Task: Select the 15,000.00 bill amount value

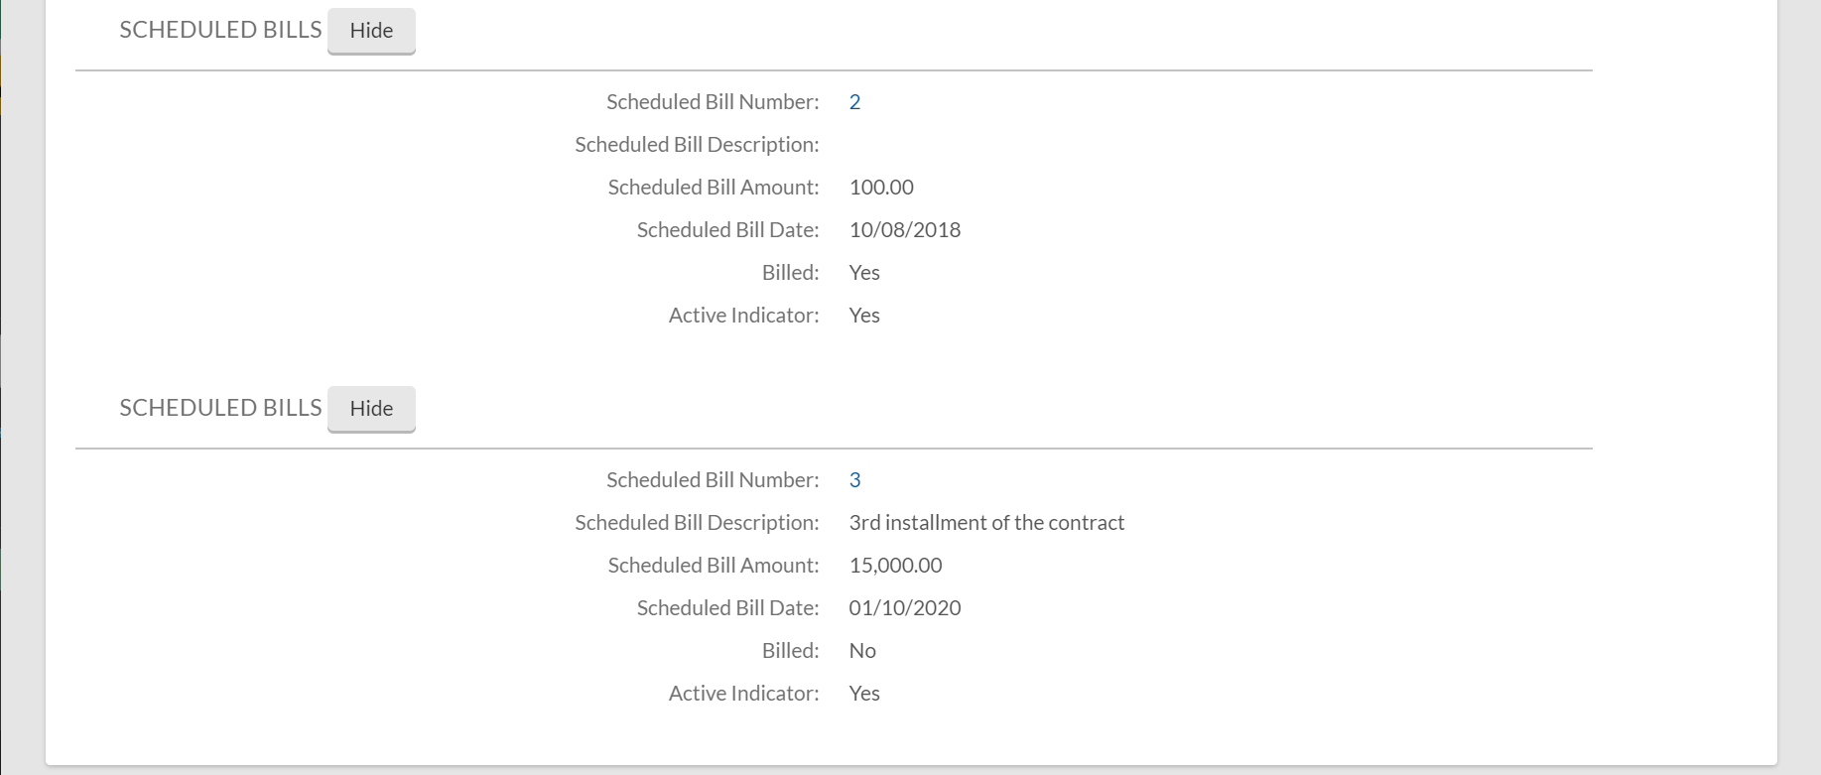Action: [895, 566]
